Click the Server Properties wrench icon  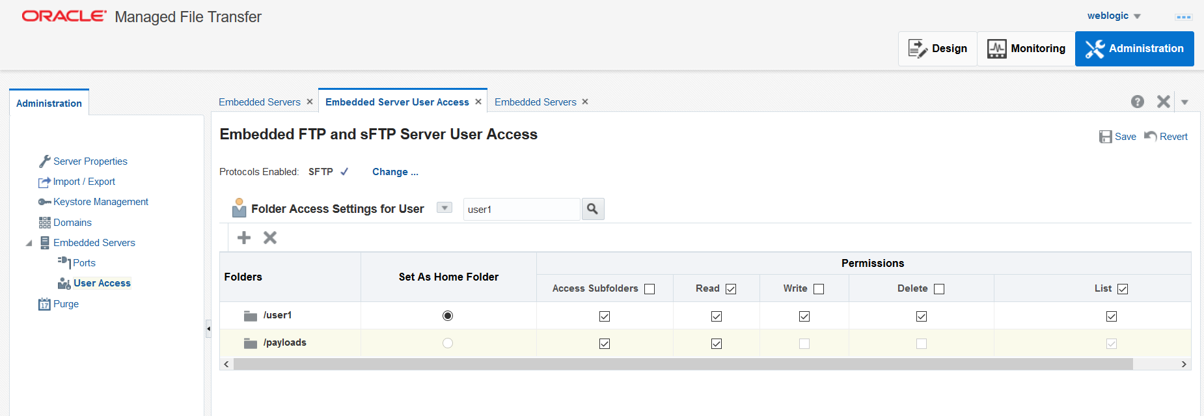[x=44, y=161]
